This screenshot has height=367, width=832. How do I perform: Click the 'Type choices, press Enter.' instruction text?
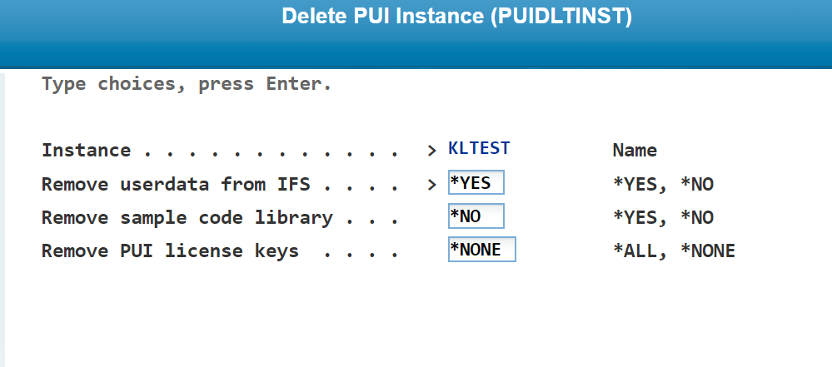point(187,84)
